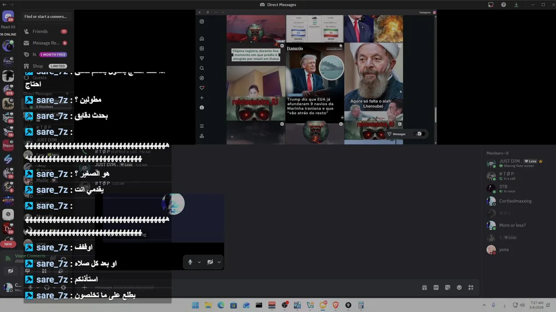Expand input device chevron in user panel
This screenshot has width=556, height=312.
tap(37, 287)
